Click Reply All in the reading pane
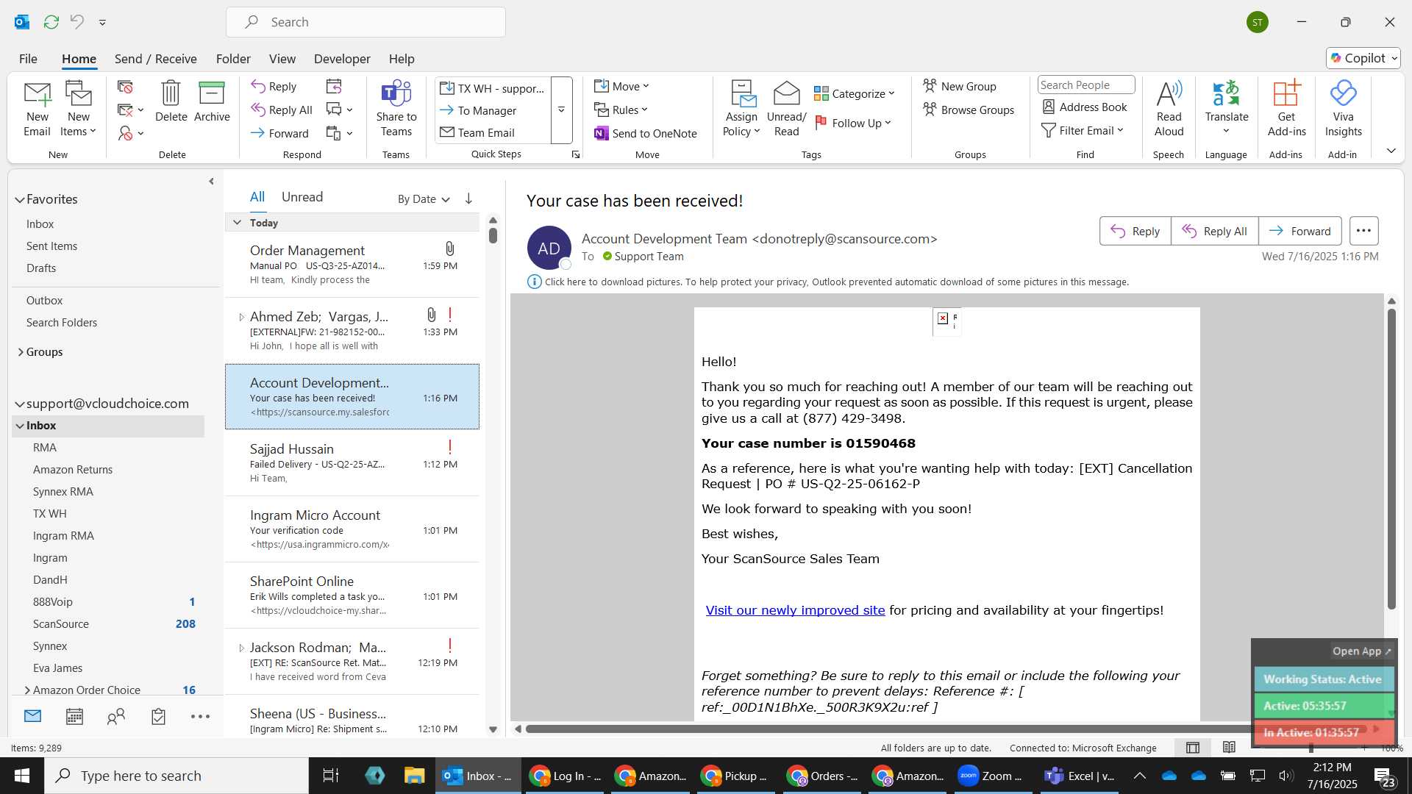 1214,231
